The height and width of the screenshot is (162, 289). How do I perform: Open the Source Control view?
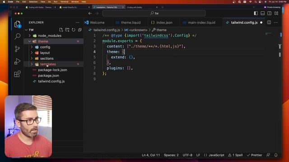[x=17, y=49]
